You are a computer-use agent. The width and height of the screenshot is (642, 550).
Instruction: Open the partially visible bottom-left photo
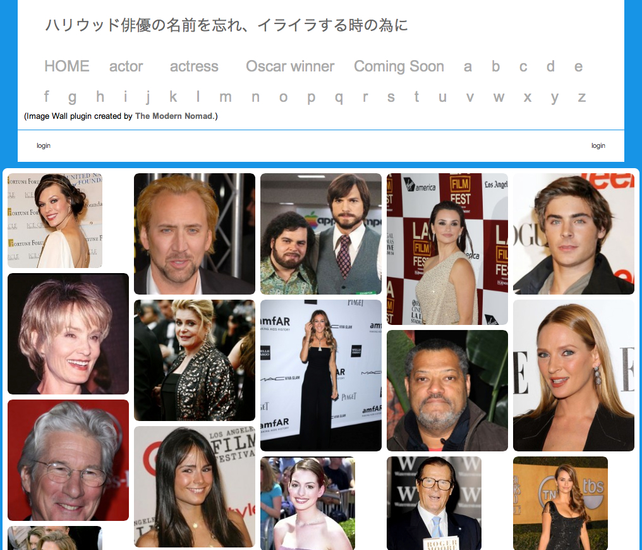(55, 538)
